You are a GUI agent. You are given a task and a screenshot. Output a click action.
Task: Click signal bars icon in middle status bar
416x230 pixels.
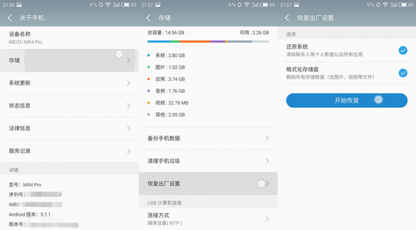(255, 5)
